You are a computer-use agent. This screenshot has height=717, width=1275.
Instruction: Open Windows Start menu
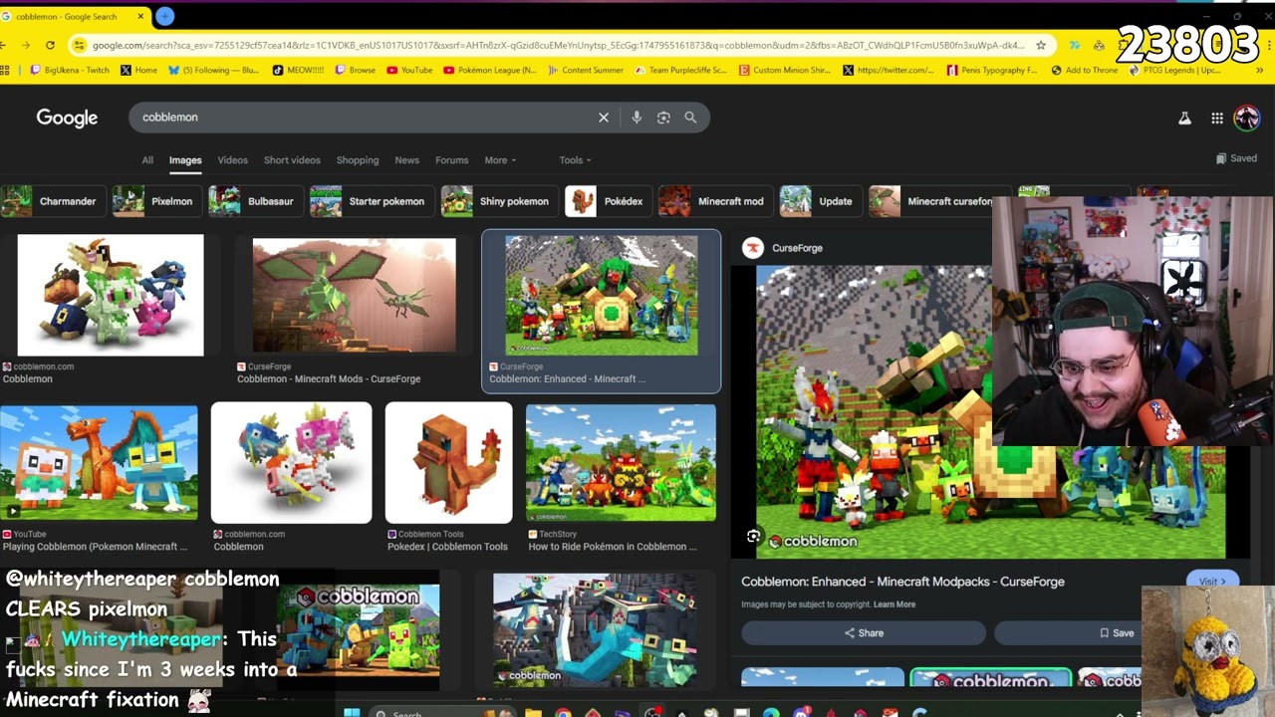[x=351, y=712]
